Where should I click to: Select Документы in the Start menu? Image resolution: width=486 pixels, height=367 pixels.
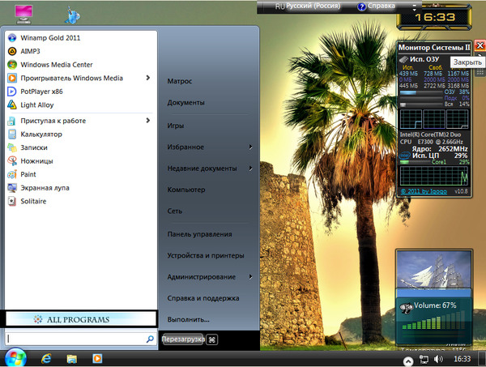pyautogui.click(x=185, y=103)
